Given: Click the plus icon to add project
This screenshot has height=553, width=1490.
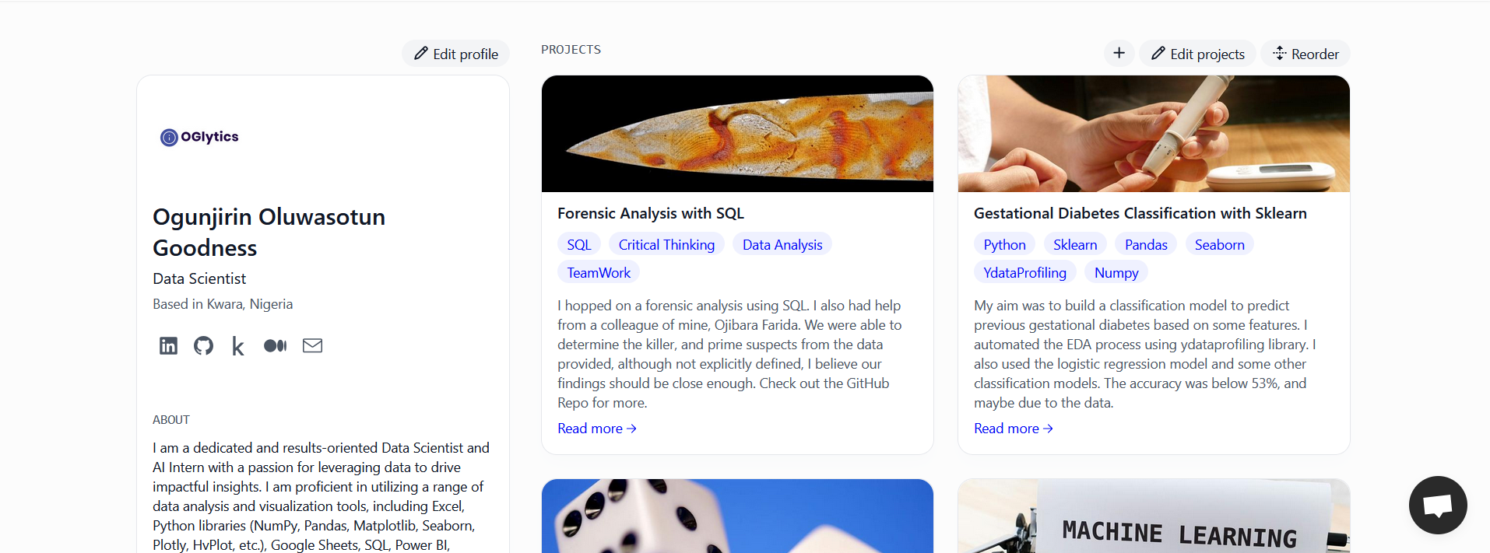Looking at the screenshot, I should pos(1119,53).
